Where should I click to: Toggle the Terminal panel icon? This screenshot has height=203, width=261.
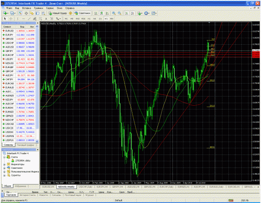(x=38, y=13)
